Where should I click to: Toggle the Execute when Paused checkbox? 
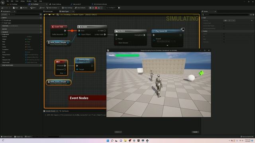coord(224,26)
